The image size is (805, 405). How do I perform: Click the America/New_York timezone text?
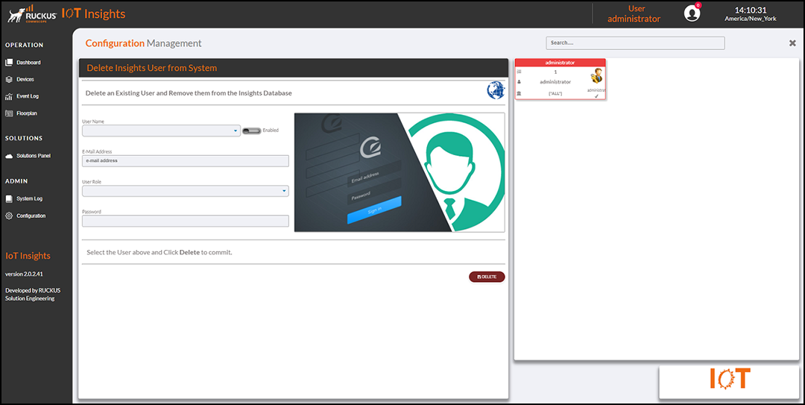(x=750, y=19)
